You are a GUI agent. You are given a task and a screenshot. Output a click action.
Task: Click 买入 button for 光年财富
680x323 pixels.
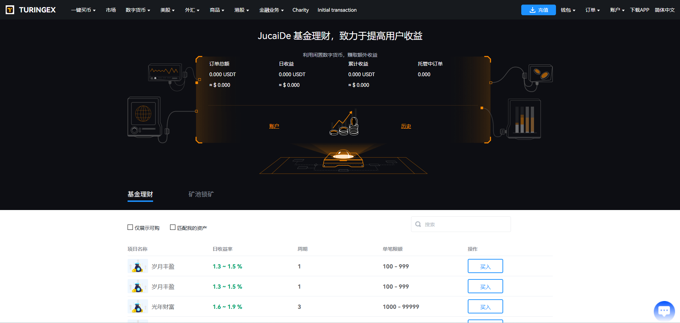(485, 307)
